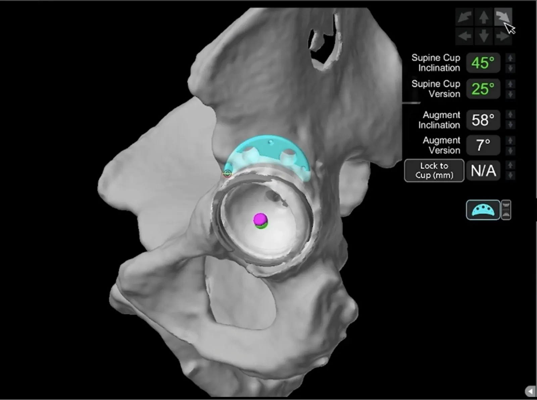Decrease Augment Inclination value

click(510, 125)
